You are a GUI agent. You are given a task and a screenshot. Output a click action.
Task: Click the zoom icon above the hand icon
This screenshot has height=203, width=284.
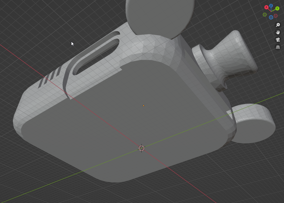(278, 25)
